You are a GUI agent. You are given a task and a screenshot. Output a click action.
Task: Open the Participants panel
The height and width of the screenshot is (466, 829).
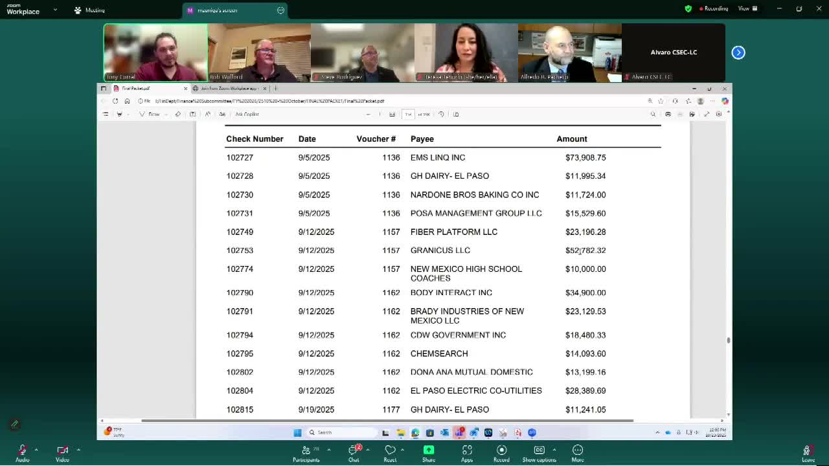coord(306,453)
